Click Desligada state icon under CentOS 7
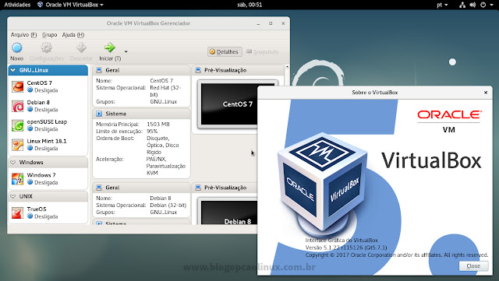This screenshot has height=281, width=499. coord(30,90)
